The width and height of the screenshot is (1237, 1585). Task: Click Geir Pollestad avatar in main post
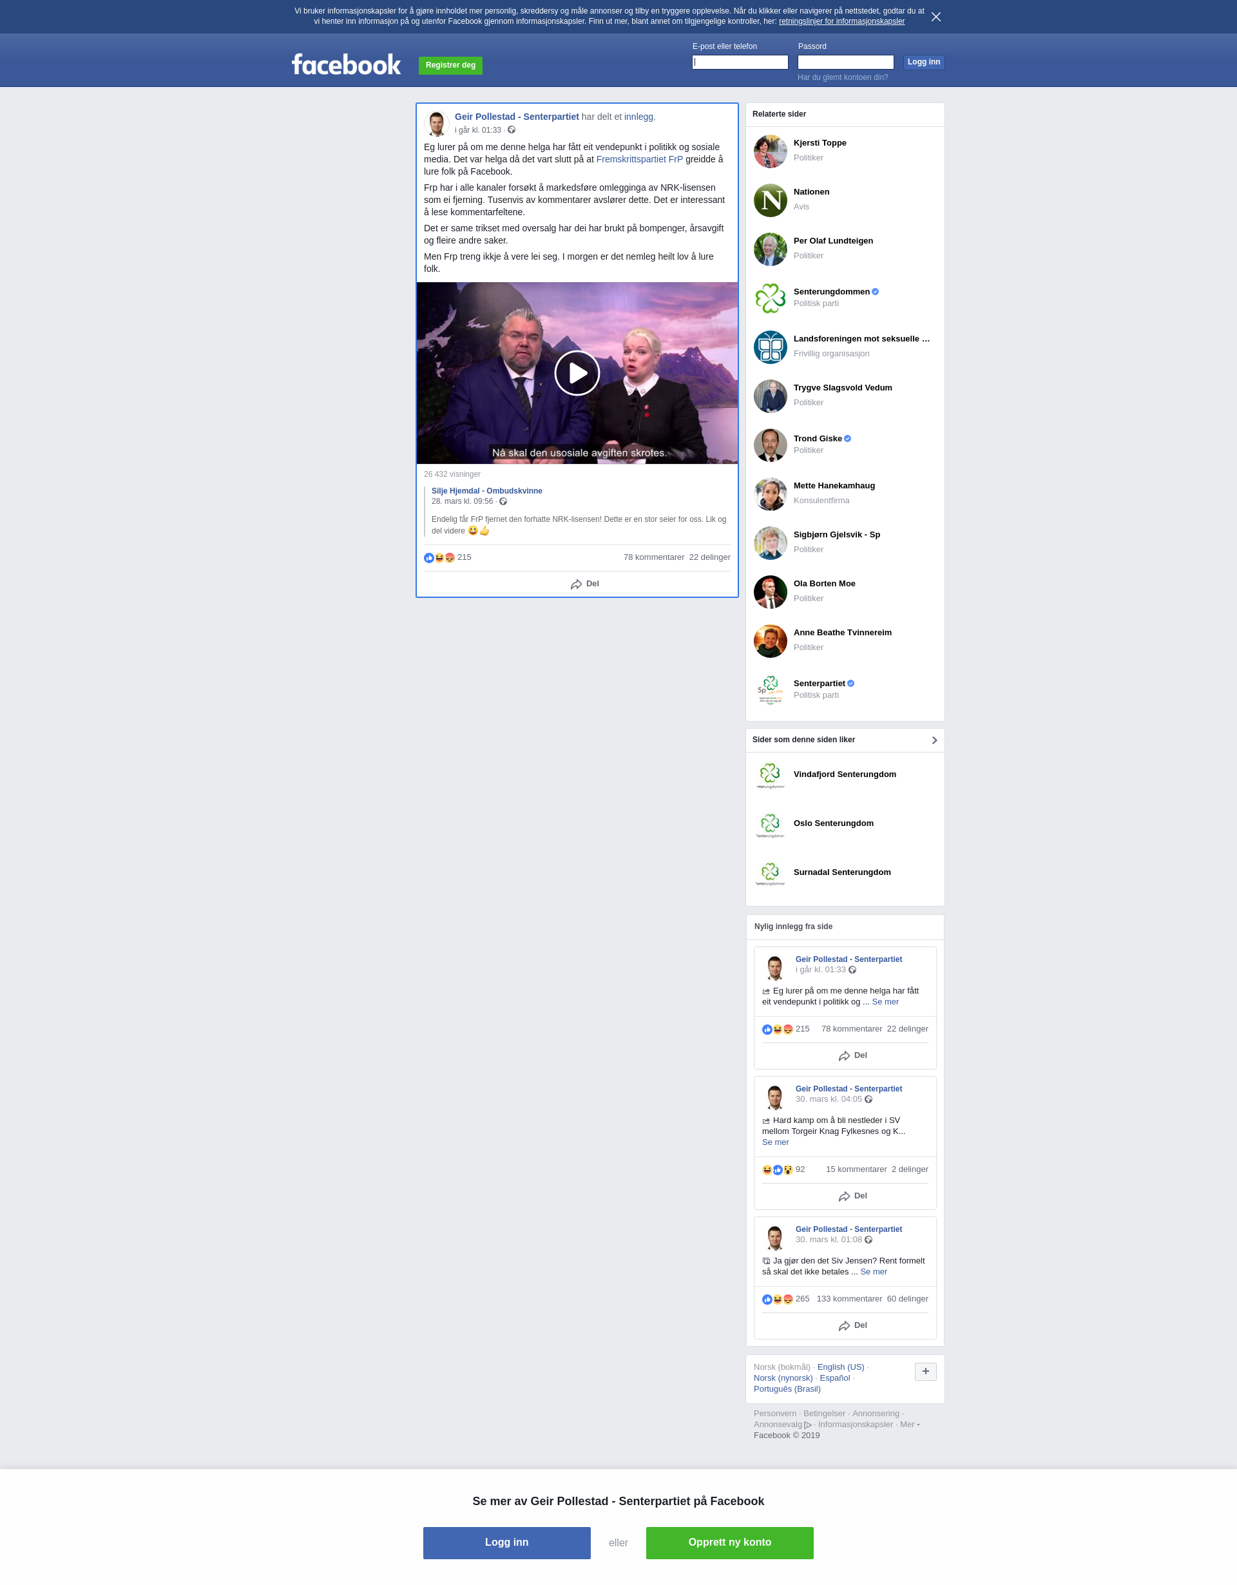pyautogui.click(x=436, y=123)
